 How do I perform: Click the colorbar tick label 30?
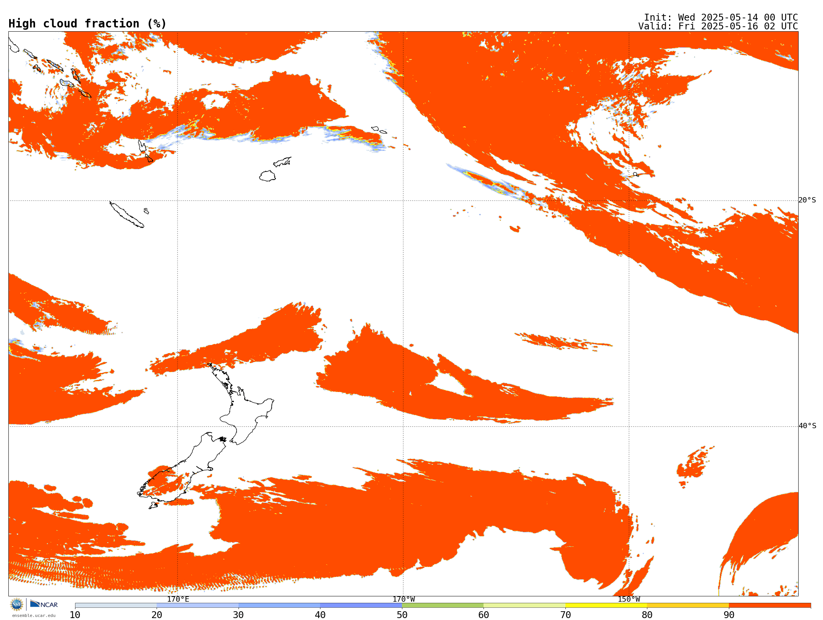tap(239, 615)
